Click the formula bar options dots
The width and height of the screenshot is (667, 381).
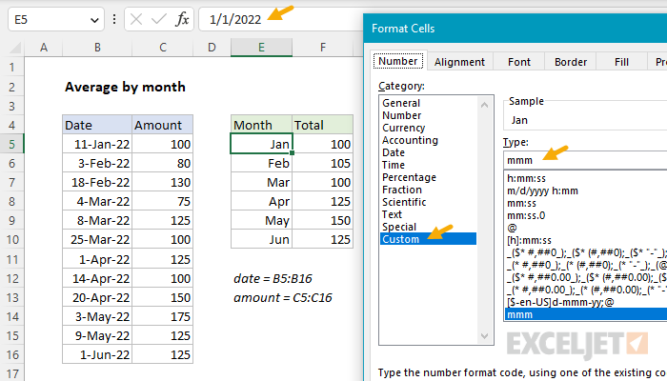pos(114,20)
